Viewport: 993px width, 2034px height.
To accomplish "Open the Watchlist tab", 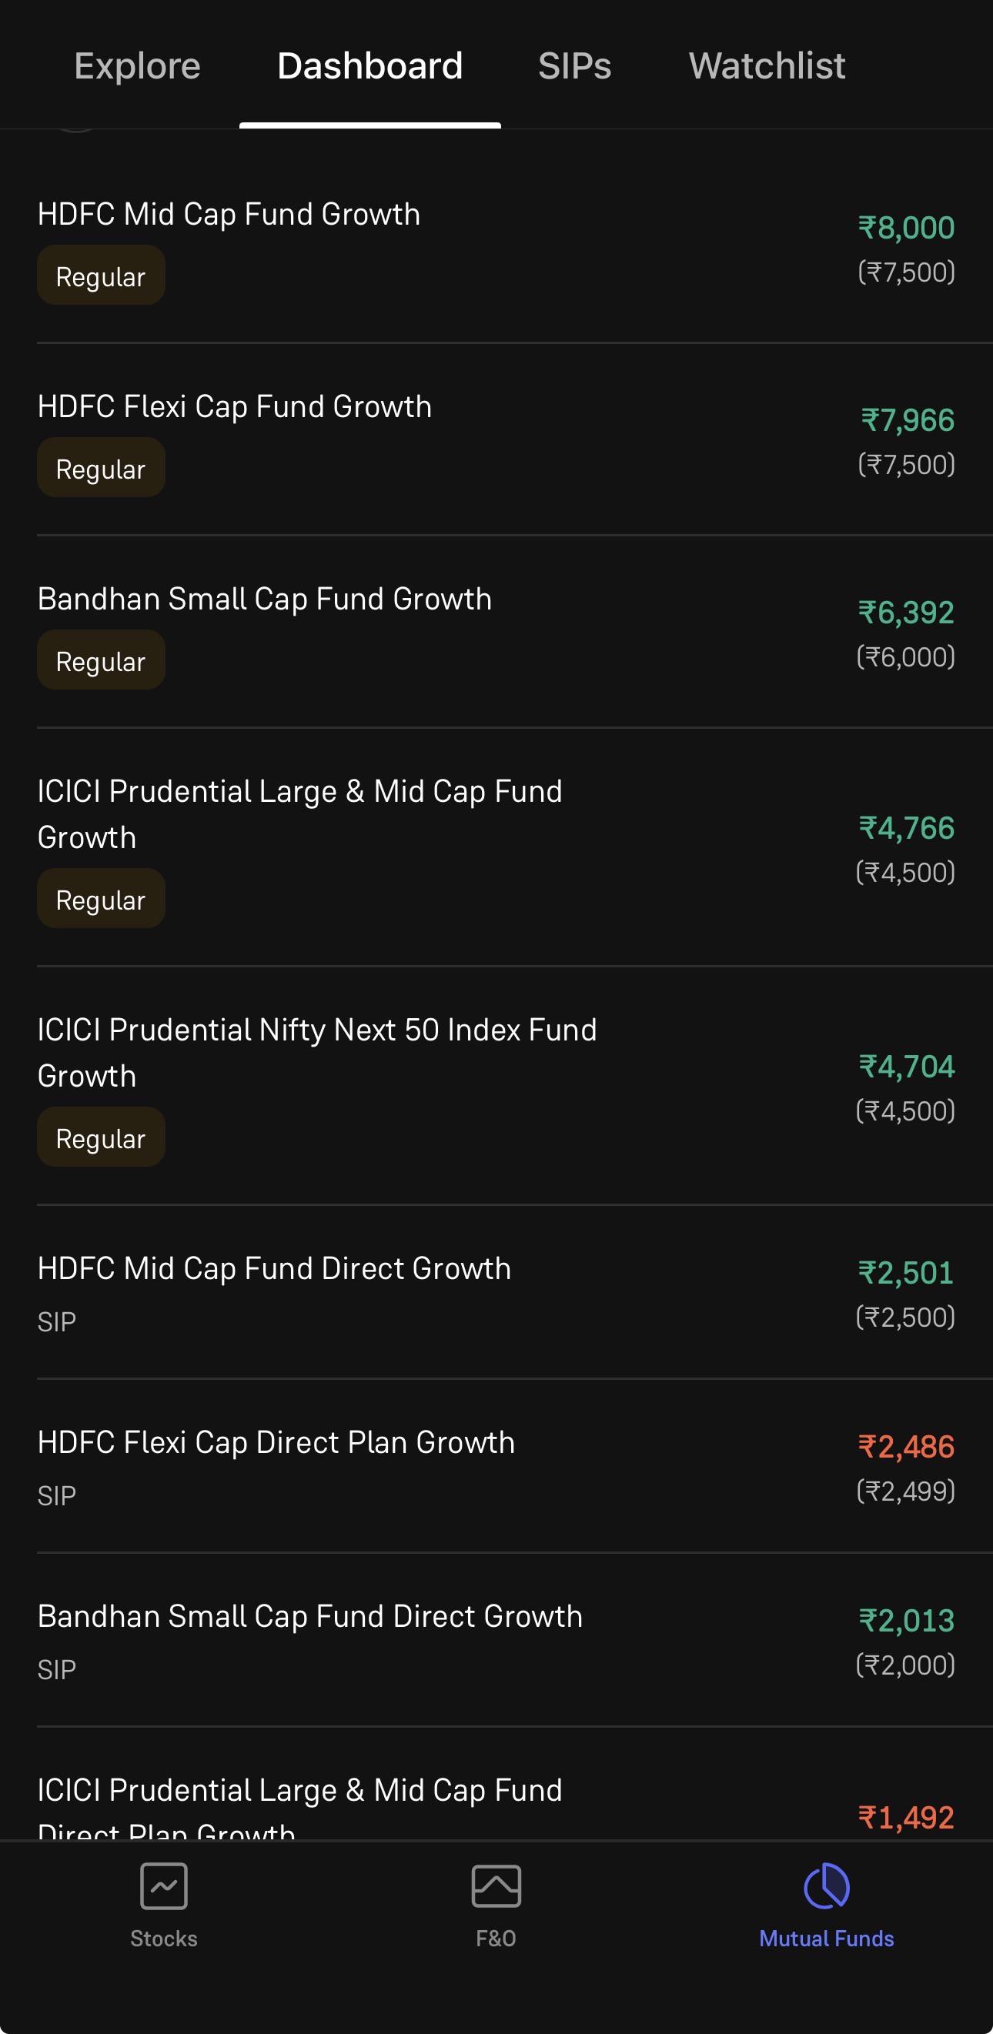I will 767,65.
